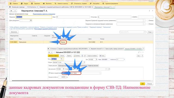Click Записать button in Увольнение toolbar
This screenshot has height=98, width=174.
pyautogui.click(x=62, y=56)
